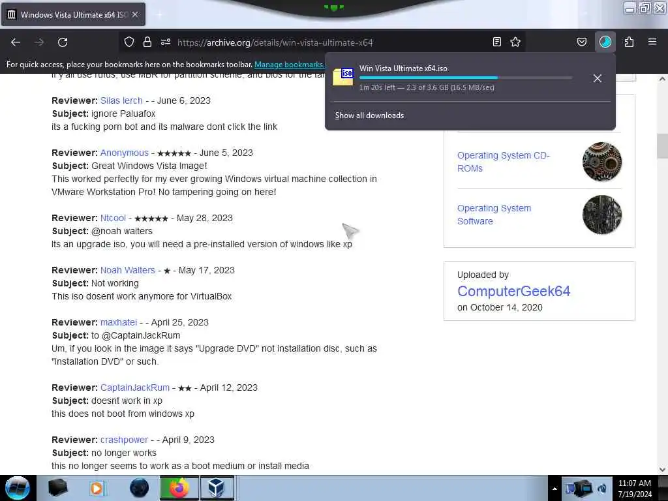Click the volume tray icon
This screenshot has width=668, height=501.
(602, 489)
